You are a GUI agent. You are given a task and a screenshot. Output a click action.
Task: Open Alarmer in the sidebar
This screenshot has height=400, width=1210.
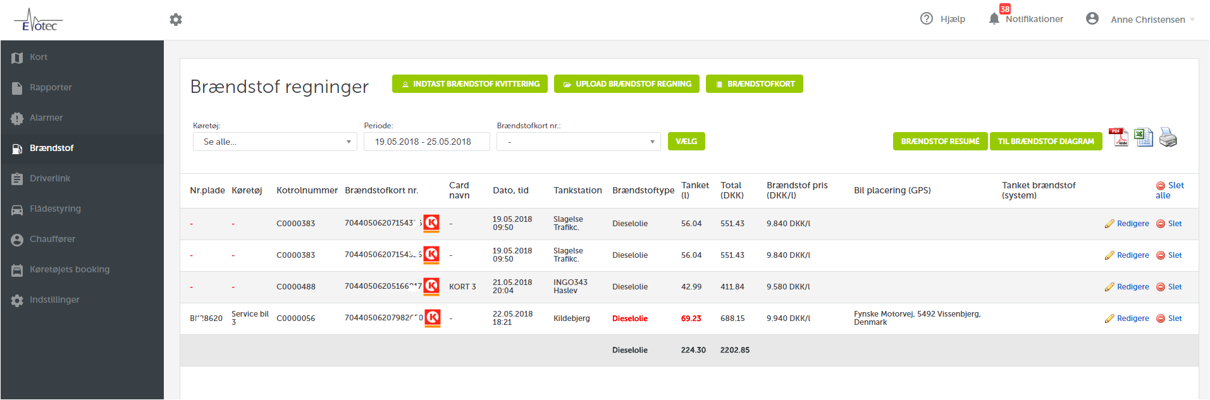click(82, 118)
